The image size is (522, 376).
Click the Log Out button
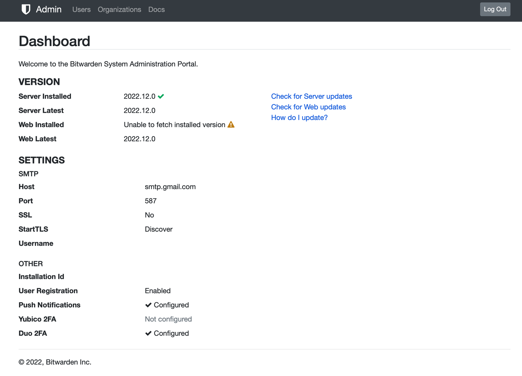(x=495, y=9)
